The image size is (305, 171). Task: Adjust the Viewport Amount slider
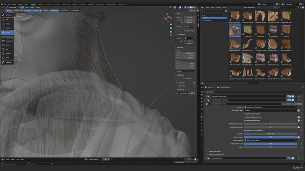click(271, 144)
